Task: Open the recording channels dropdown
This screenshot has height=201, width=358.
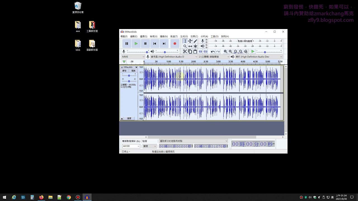Action: [x=214, y=57]
